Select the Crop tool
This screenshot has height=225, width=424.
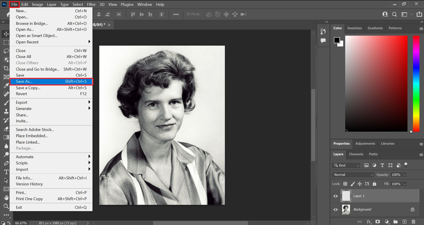click(6, 68)
